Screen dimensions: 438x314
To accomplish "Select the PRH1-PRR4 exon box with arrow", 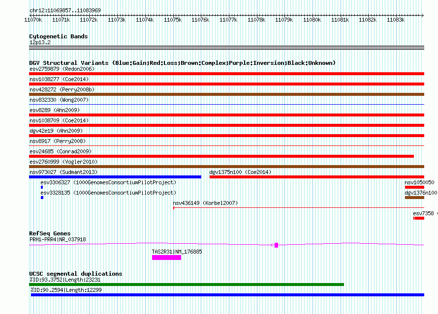I will (x=276, y=245).
